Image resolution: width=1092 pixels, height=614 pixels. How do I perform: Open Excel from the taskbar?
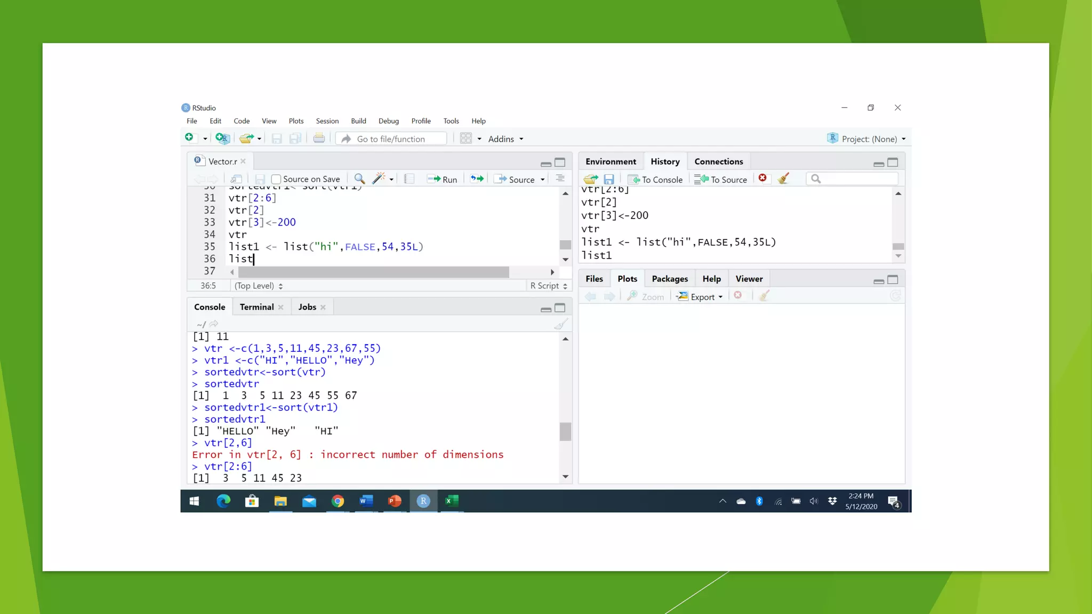(452, 501)
